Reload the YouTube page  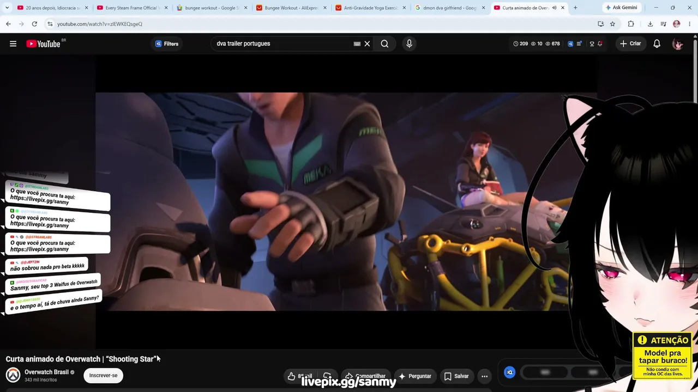tap(34, 24)
